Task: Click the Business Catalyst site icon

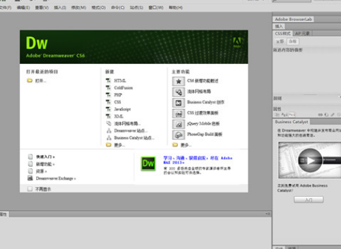Action: coord(109,137)
